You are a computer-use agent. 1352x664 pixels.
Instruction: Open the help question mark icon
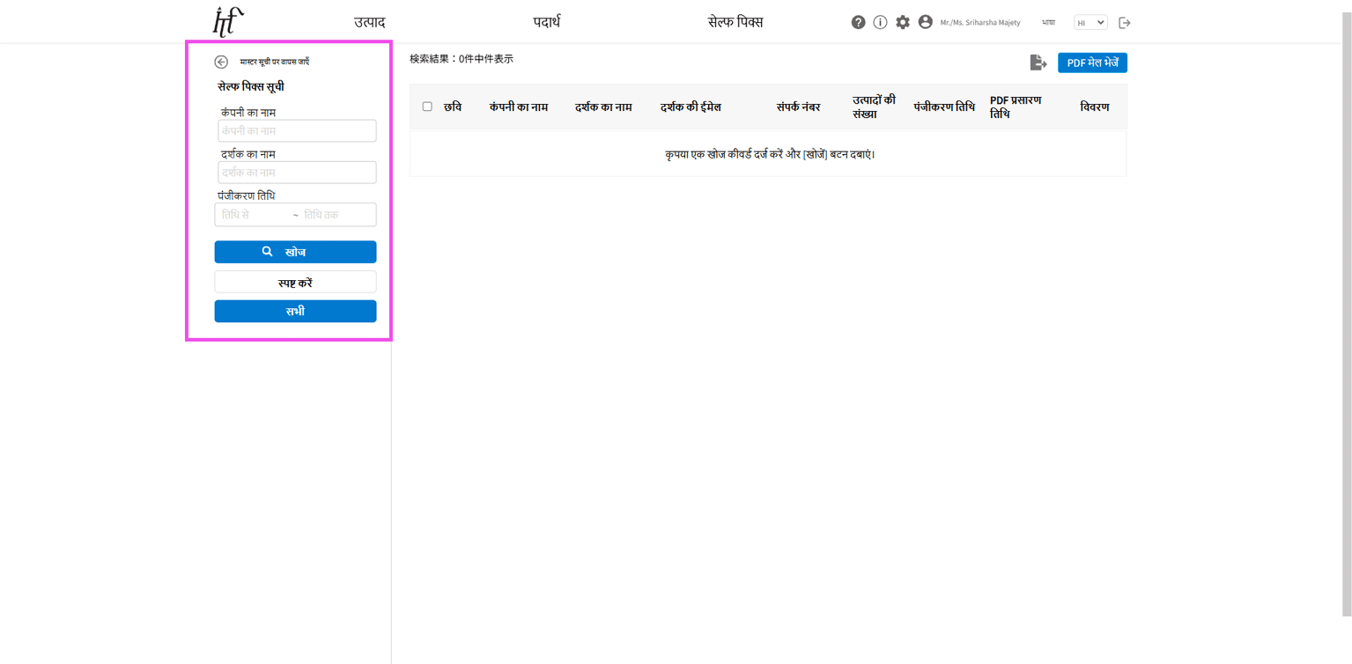pyautogui.click(x=858, y=22)
